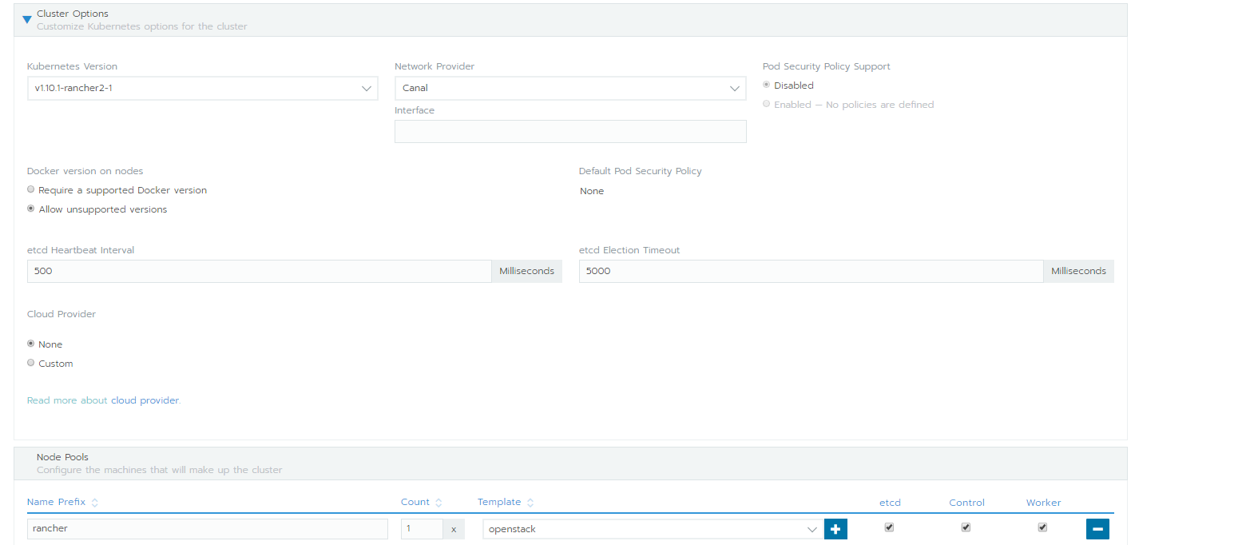This screenshot has width=1250, height=545.
Task: Select Require a supported Docker version
Action: click(x=30, y=189)
